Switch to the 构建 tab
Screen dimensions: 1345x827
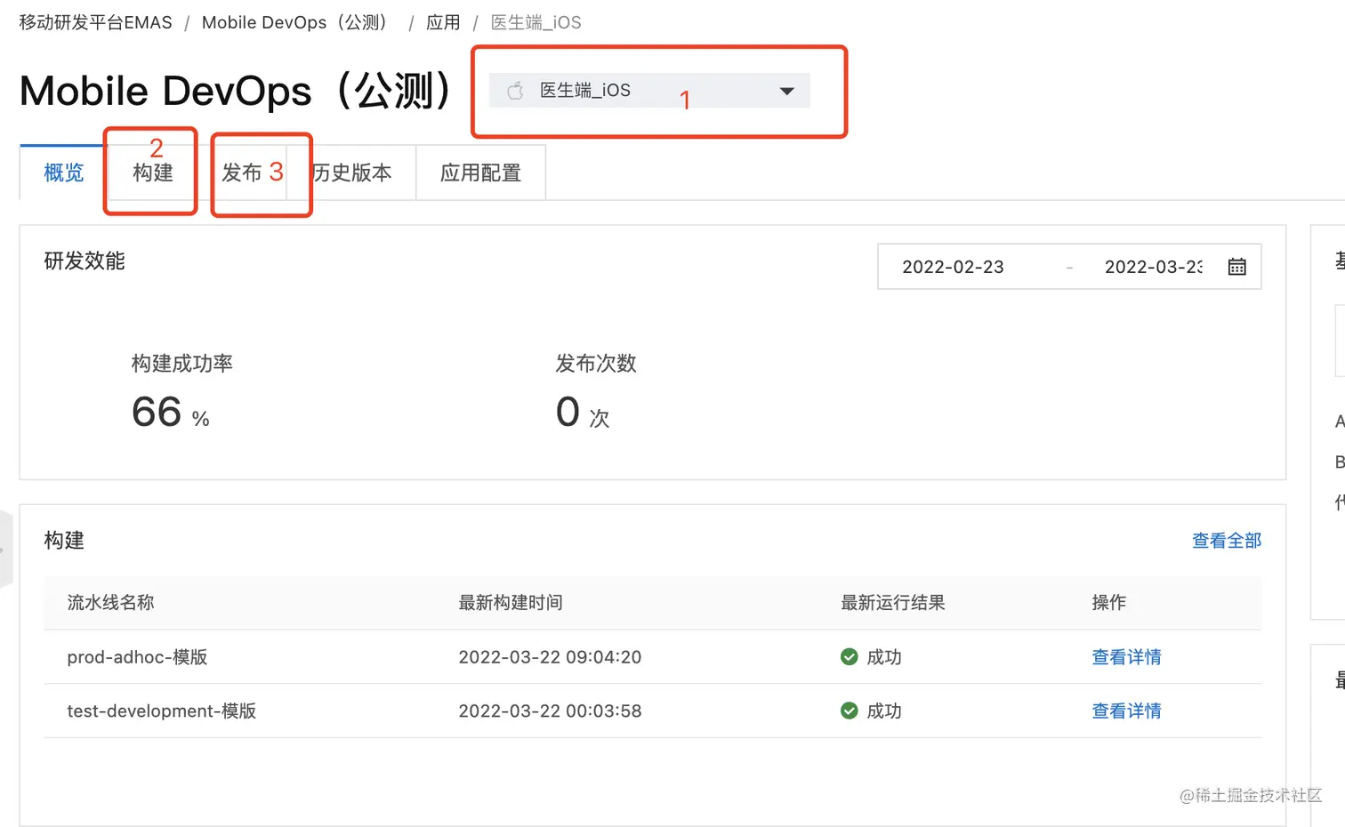153,173
